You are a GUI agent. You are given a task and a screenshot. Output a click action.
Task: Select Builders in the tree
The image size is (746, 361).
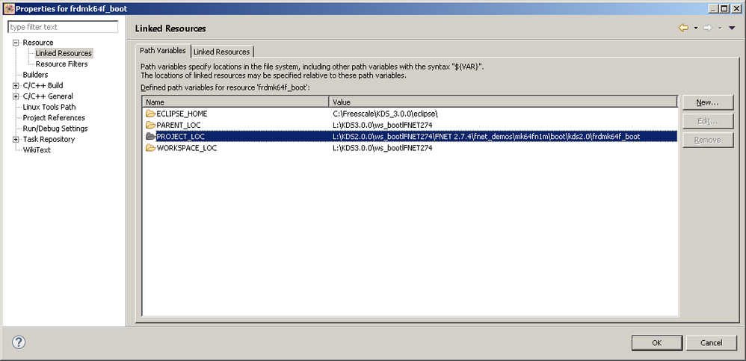[x=35, y=75]
